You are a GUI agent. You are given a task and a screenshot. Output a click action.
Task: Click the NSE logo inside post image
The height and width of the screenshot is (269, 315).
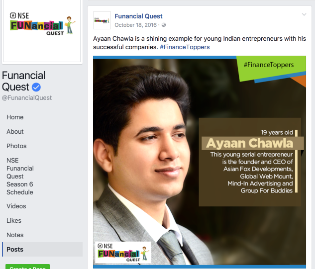[x=123, y=252]
